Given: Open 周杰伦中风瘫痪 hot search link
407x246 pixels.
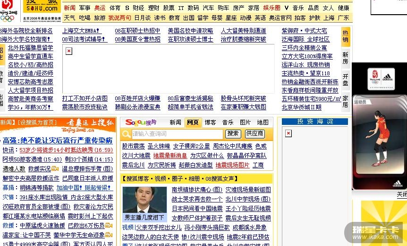Looking at the screenshot, I should click(233, 146).
